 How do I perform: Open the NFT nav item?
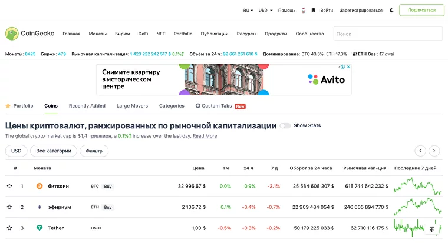[161, 34]
